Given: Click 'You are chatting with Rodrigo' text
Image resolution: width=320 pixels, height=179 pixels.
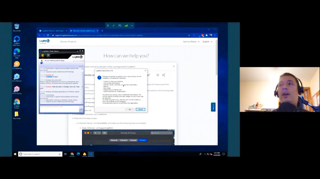Looking at the screenshot, I should pyautogui.click(x=54, y=61).
